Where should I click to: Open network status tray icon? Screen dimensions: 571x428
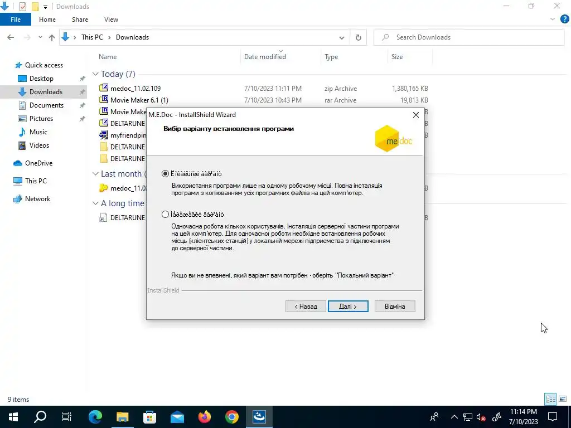coord(468,417)
